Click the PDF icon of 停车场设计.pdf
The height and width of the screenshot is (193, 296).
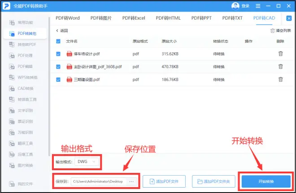click(70, 54)
